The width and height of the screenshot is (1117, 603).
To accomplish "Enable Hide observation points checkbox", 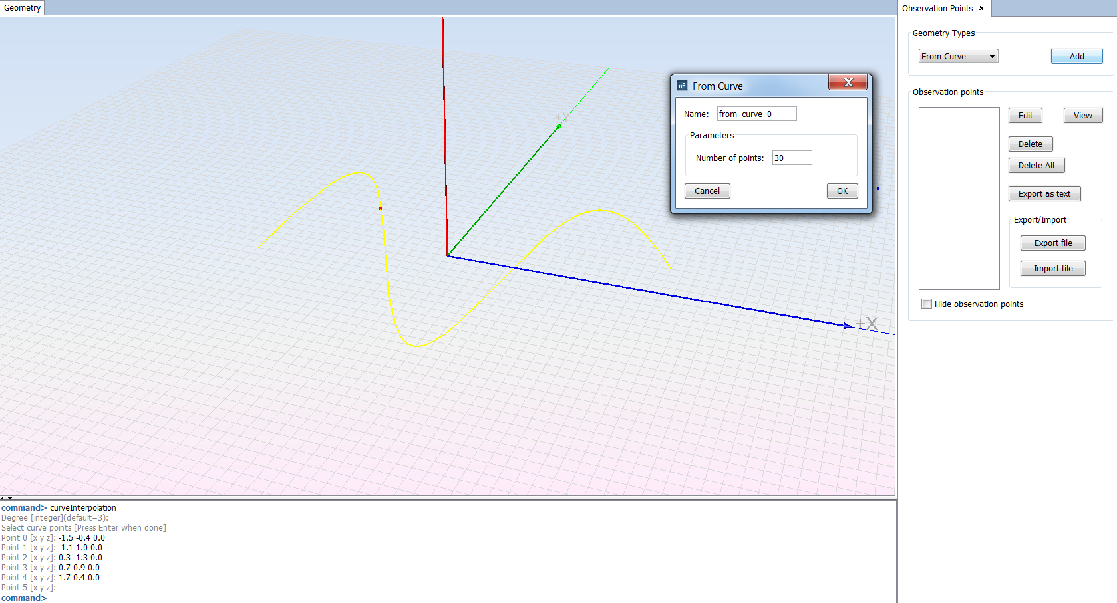I will coord(927,304).
